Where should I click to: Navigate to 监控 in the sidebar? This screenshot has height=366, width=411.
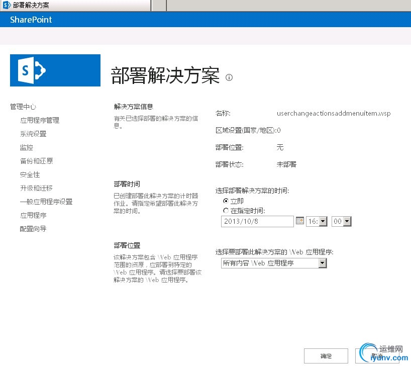click(27, 147)
